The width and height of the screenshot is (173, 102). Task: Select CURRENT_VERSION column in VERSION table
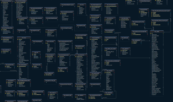coord(80,99)
